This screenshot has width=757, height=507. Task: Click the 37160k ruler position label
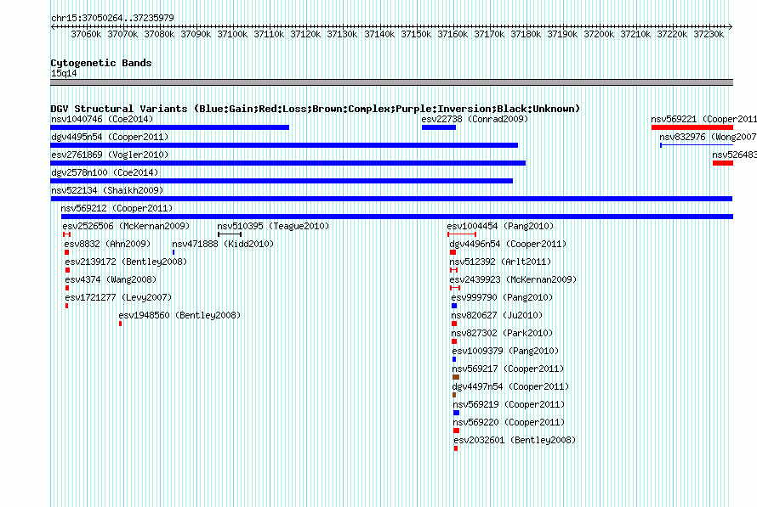pyautogui.click(x=452, y=34)
